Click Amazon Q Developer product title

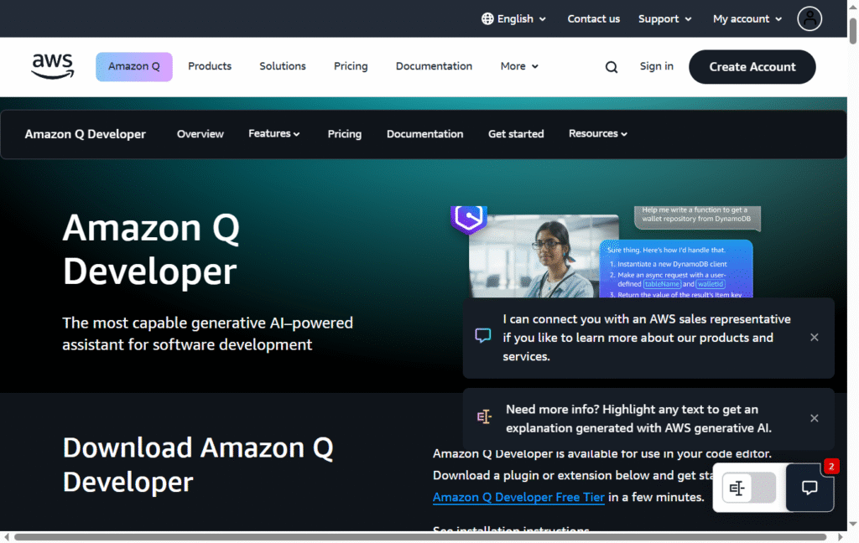pos(85,134)
